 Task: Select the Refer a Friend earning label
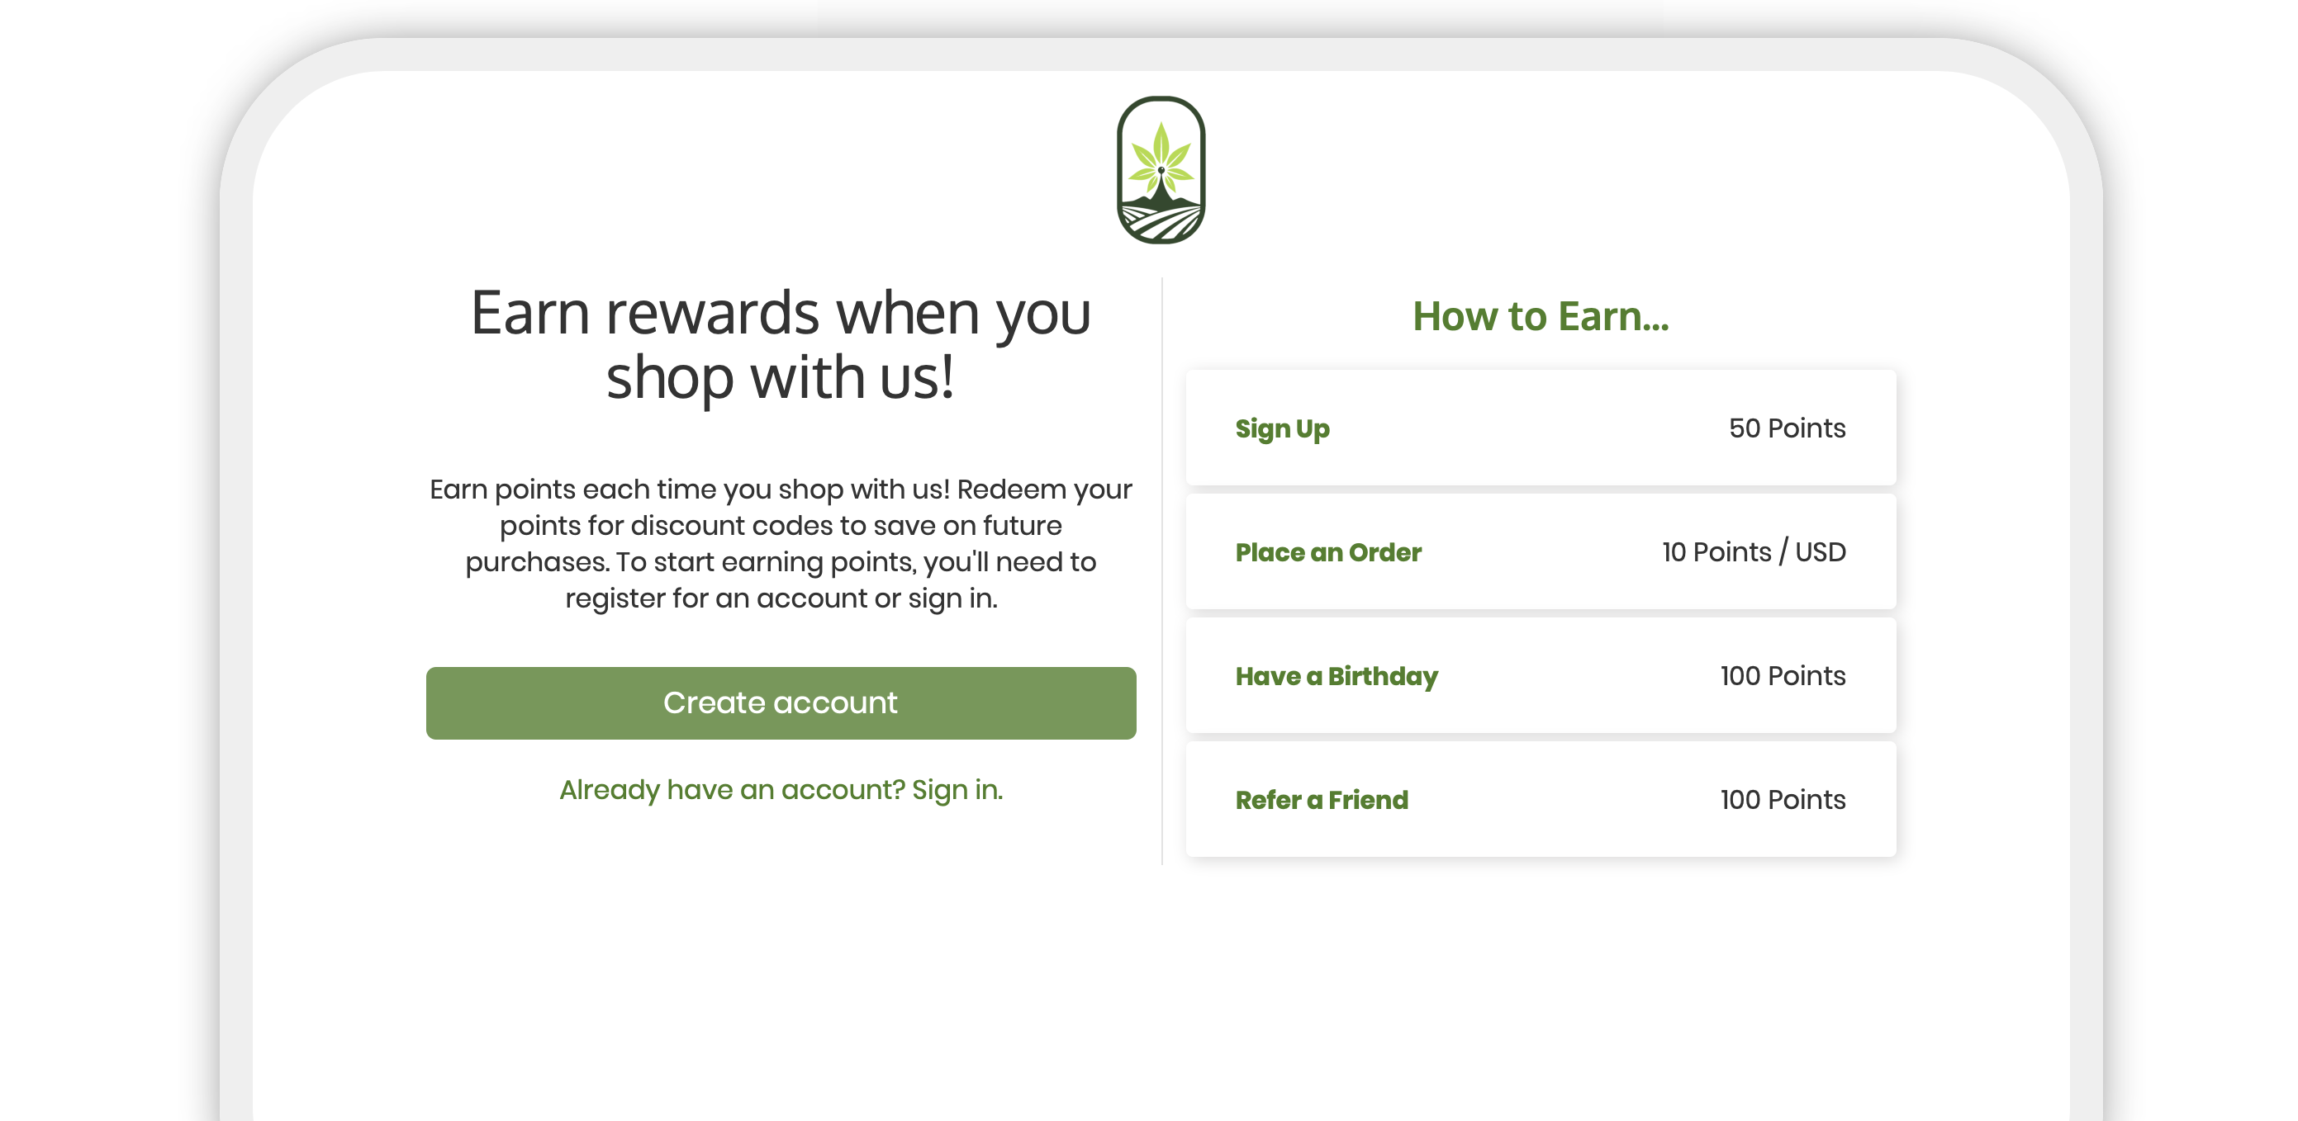tap(1321, 800)
